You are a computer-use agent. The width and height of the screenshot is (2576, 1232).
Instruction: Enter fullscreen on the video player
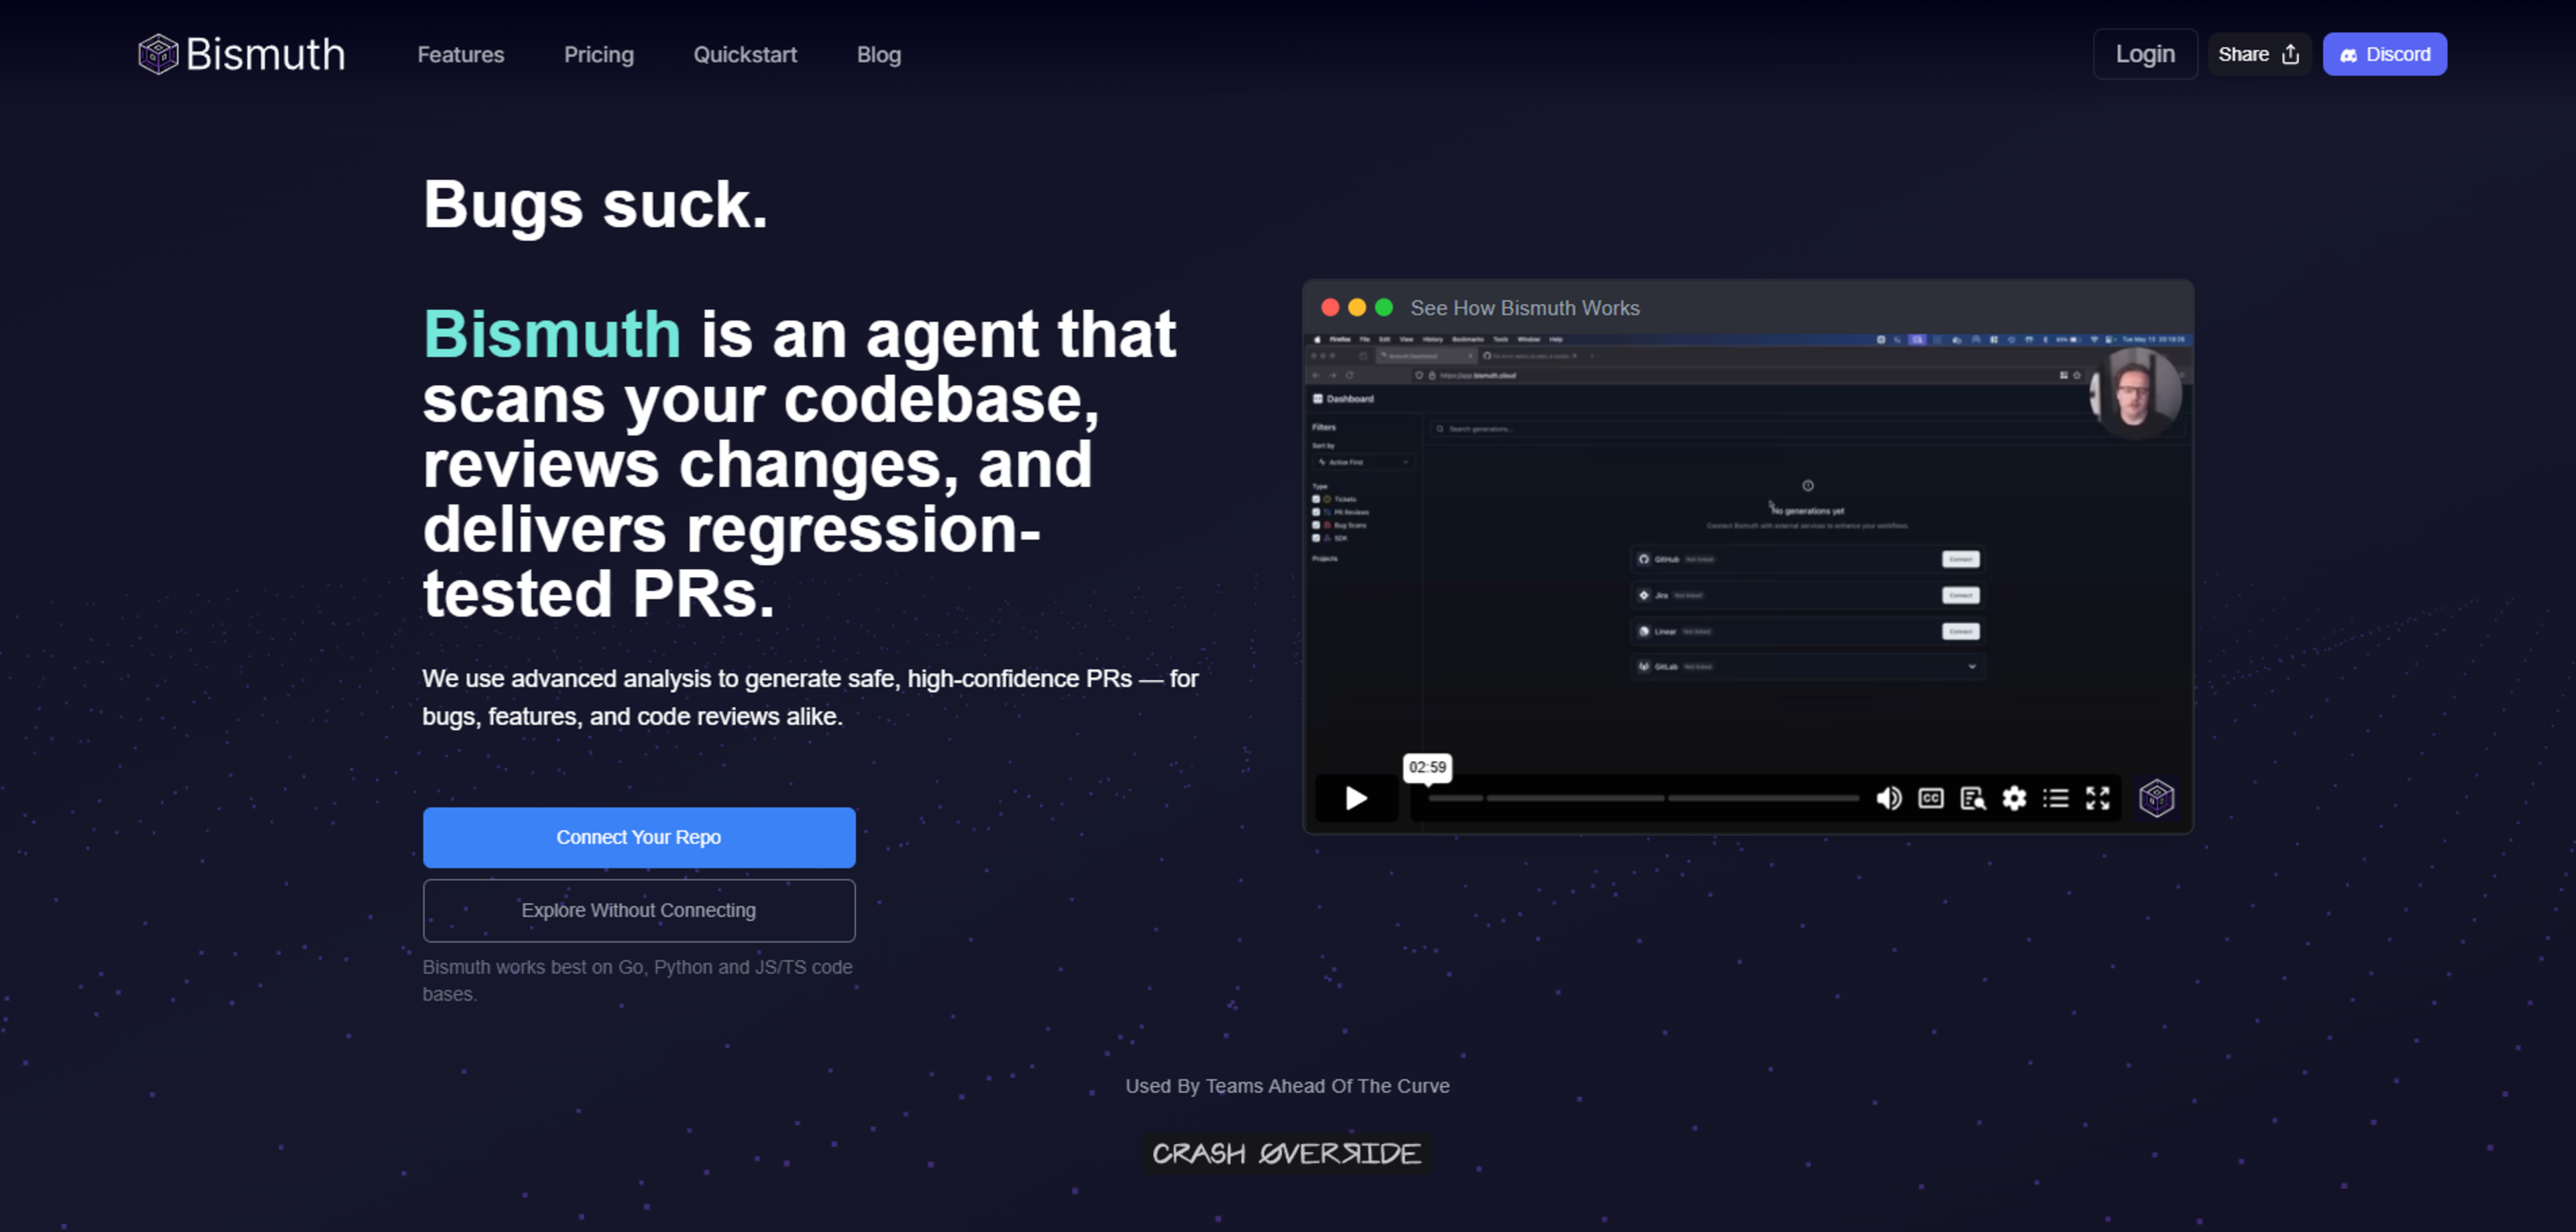click(x=2097, y=798)
